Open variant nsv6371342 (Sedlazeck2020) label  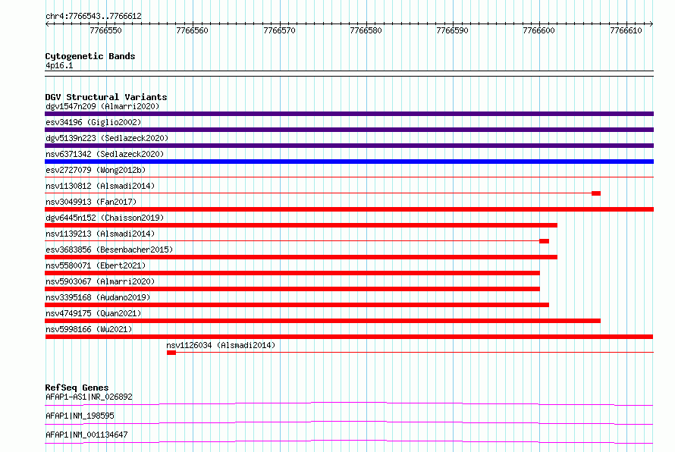pyautogui.click(x=105, y=154)
